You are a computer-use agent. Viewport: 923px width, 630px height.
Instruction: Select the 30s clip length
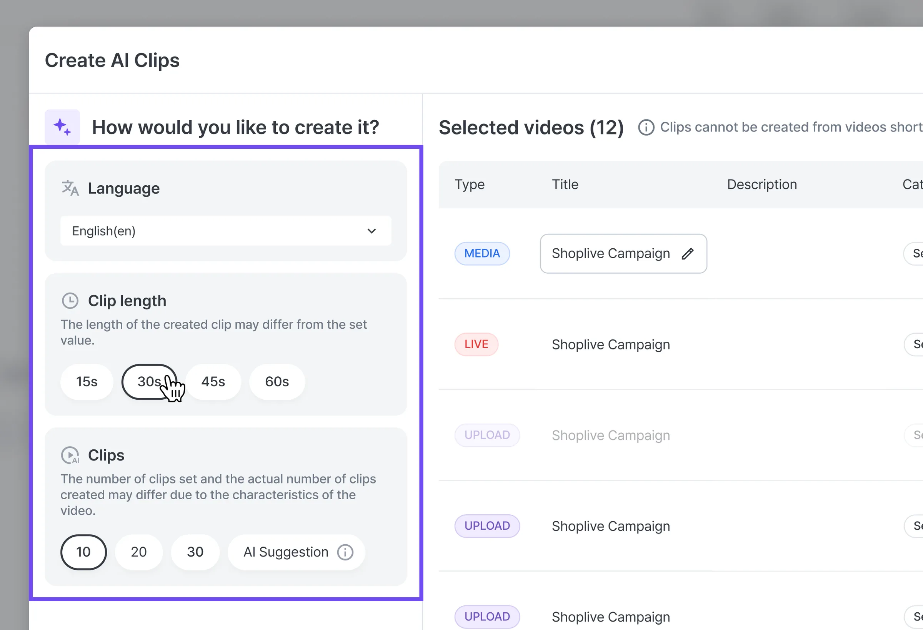pyautogui.click(x=149, y=382)
